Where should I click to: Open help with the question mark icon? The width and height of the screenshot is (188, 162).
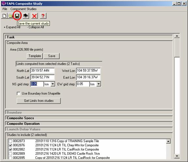tap(43, 16)
